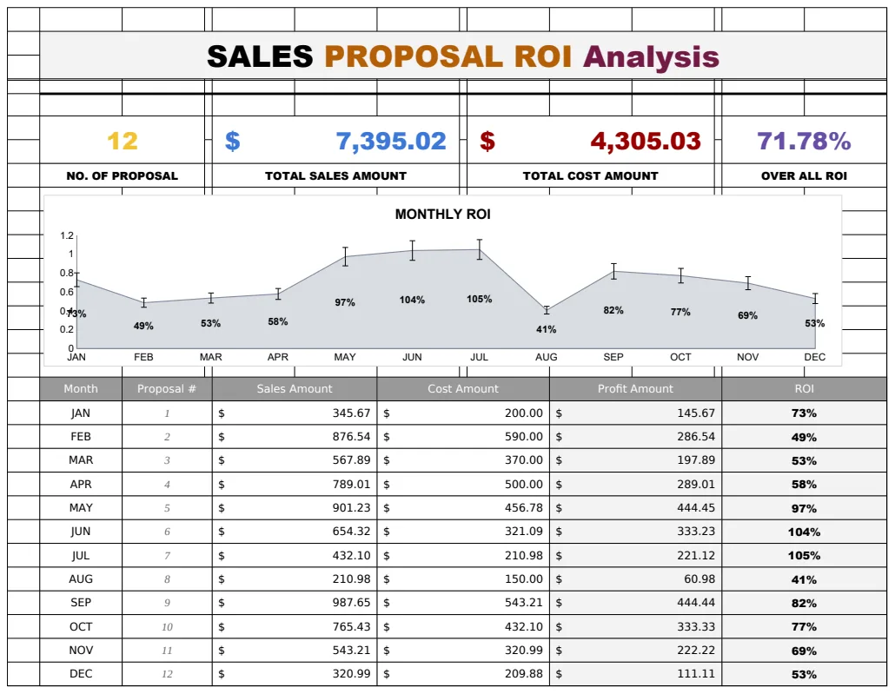Select proposal number 10 cell
Viewport: 895px width, 694px height.
click(167, 626)
